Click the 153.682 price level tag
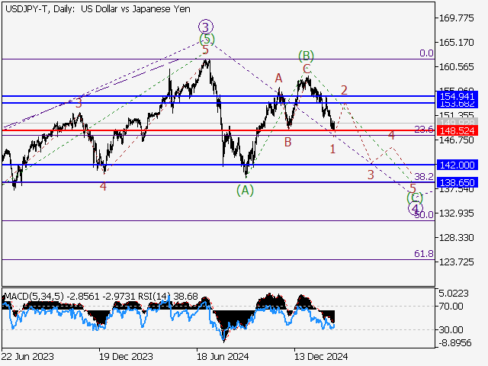The height and width of the screenshot is (366, 488). pyautogui.click(x=457, y=103)
